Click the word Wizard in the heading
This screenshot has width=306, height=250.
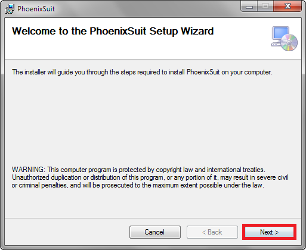pyautogui.click(x=197, y=31)
